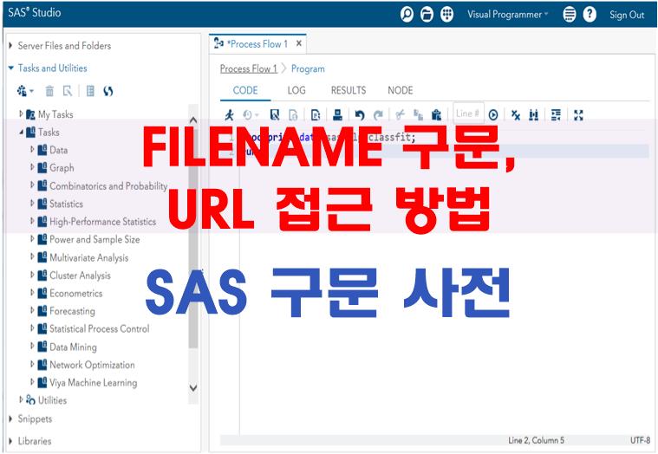Click the task tree scrollbar down arrow

[193, 388]
